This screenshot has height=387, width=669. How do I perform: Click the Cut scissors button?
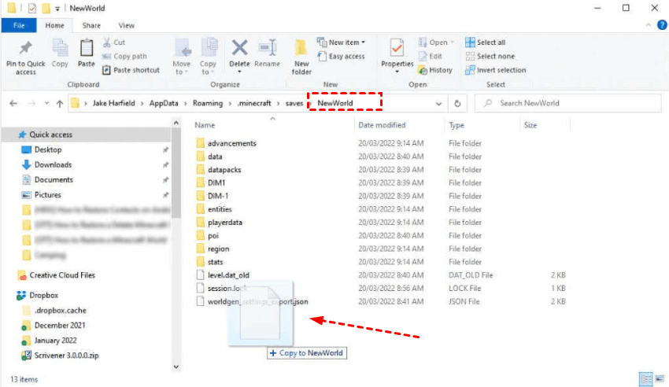114,42
